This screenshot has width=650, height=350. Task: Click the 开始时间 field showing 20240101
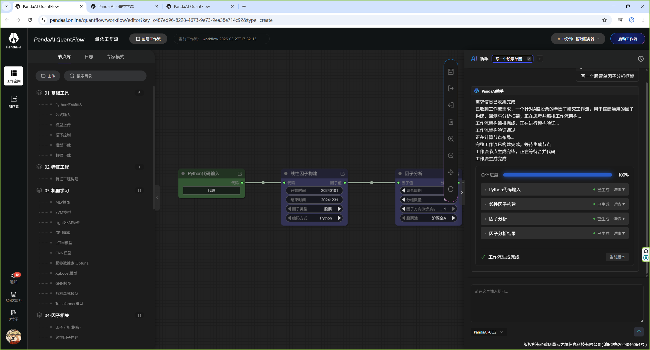tap(314, 190)
